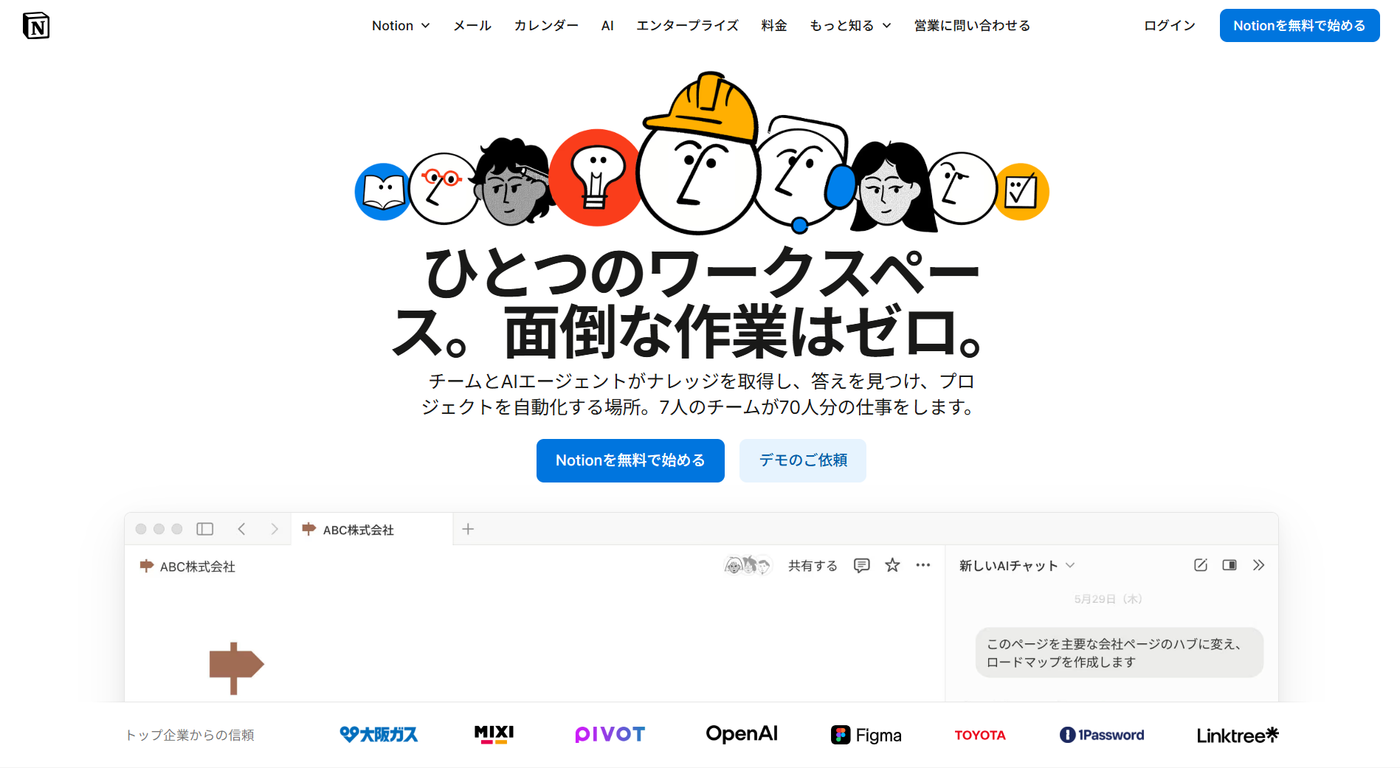Viewport: 1400px width, 768px height.
Task: Click the デモのご依頼 button
Action: [x=803, y=460]
